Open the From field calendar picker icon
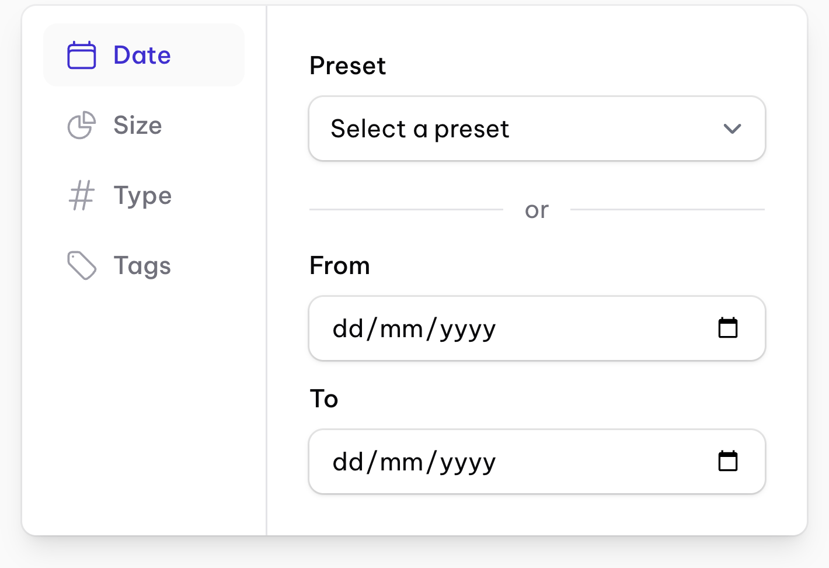Screen dimensions: 829x568 (728, 328)
